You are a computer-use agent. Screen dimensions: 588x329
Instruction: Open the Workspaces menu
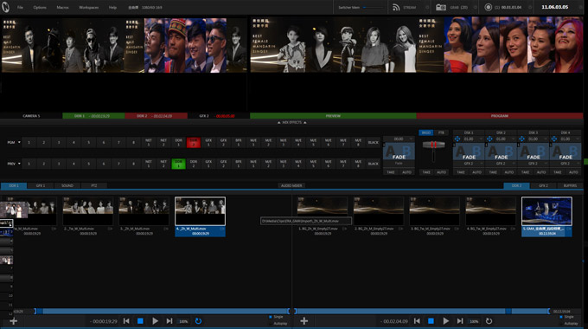coord(89,8)
